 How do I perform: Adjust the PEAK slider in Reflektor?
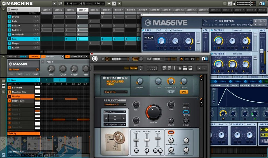click(158, 138)
